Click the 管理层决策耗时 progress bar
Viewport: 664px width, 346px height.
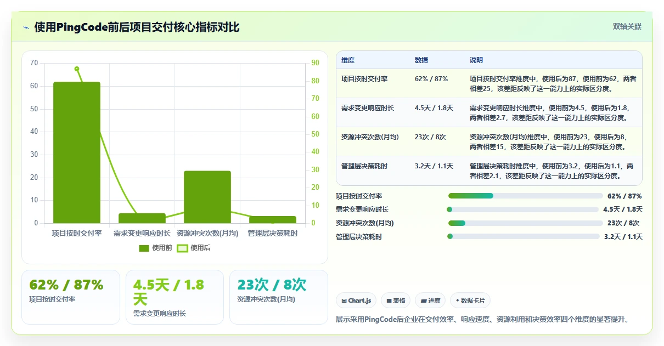pyautogui.click(x=524, y=236)
